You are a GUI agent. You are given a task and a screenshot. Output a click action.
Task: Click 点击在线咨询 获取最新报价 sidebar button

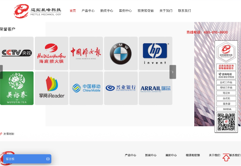tap(226, 67)
